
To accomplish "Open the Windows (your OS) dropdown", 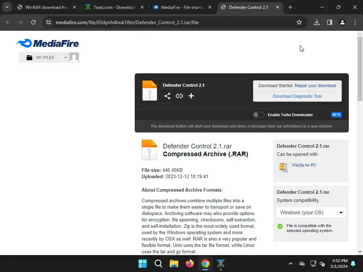I will click(311, 212).
